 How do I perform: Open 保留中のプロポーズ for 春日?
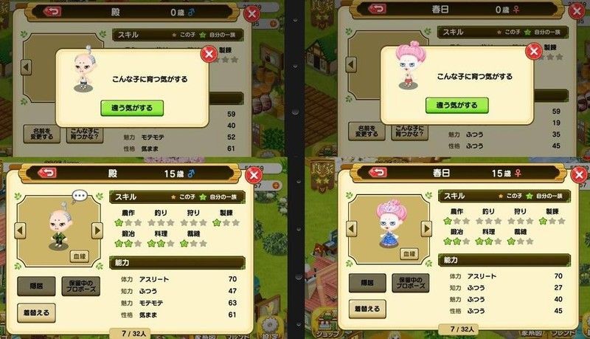point(411,283)
